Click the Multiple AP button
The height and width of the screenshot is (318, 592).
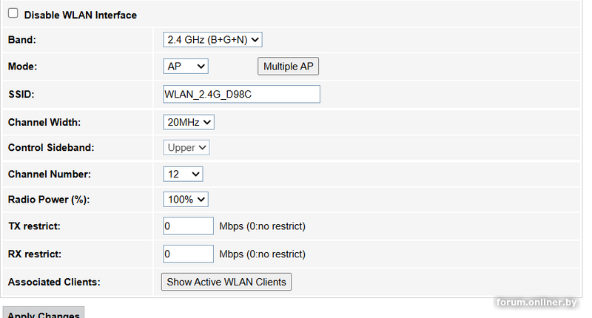click(288, 67)
